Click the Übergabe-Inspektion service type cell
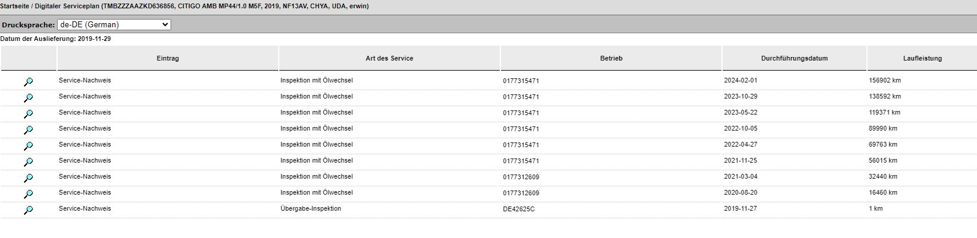 (x=311, y=208)
